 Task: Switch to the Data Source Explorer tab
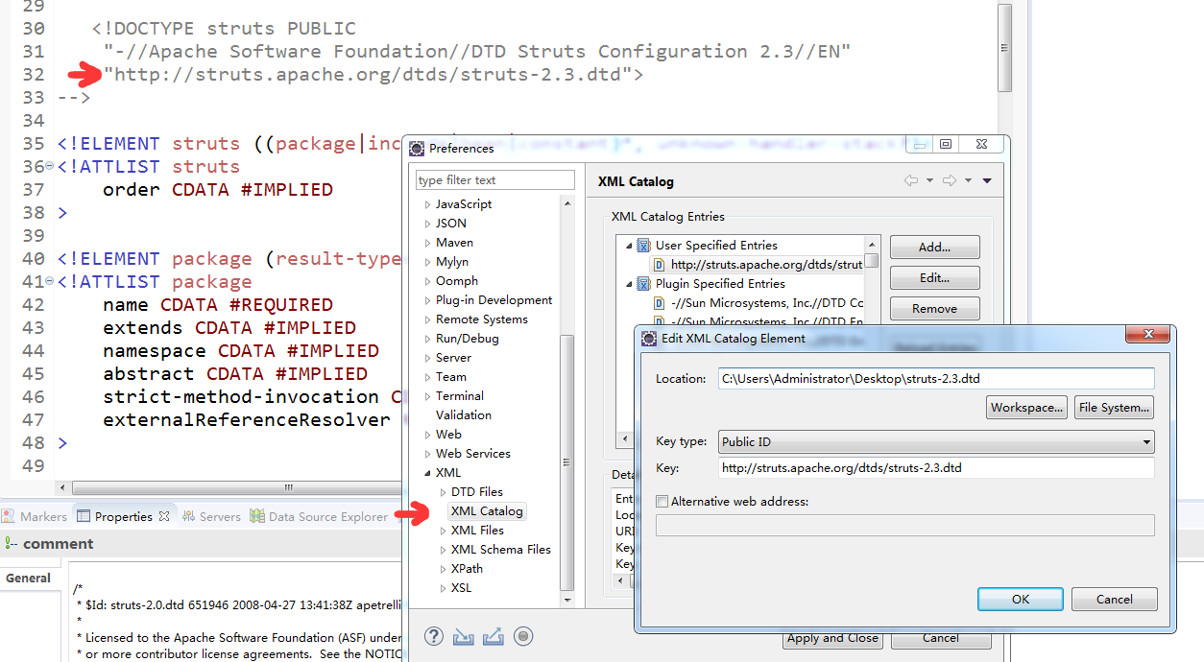[319, 516]
